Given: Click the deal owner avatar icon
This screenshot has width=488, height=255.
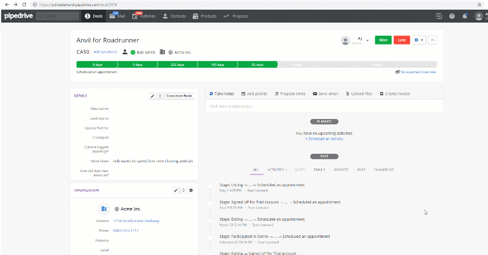Looking at the screenshot, I should pyautogui.click(x=345, y=40).
